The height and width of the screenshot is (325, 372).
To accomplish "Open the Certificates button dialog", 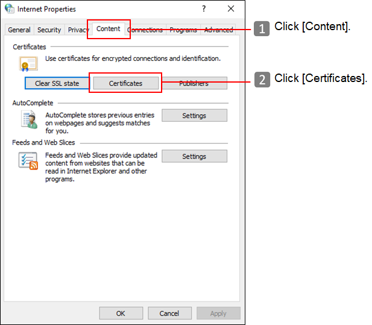I will (126, 83).
